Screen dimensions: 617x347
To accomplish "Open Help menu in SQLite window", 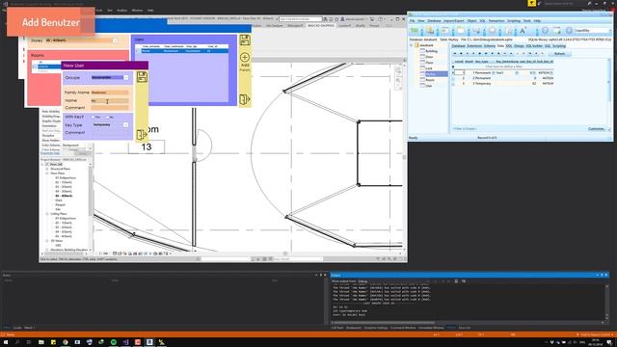I will (537, 21).
